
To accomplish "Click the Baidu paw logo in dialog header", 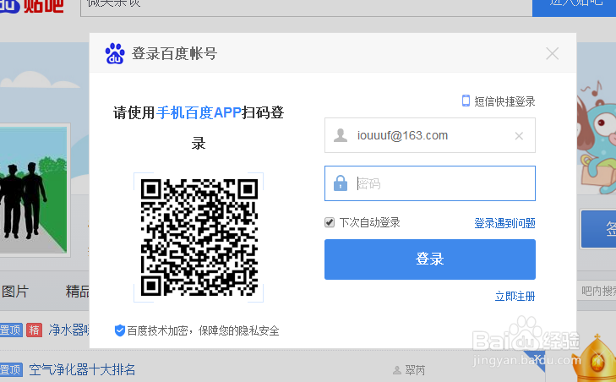I will click(115, 53).
